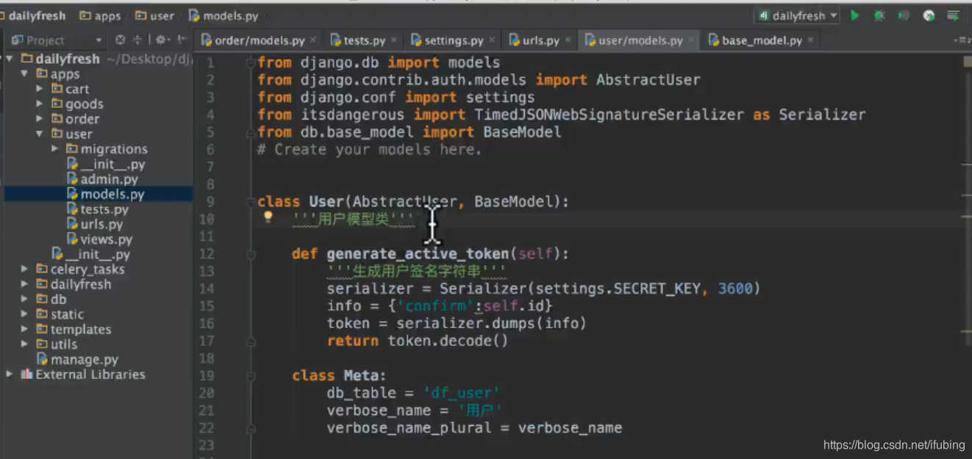Image resolution: width=972 pixels, height=459 pixels.
Task: Fold the import block on line 1
Action: [x=251, y=62]
